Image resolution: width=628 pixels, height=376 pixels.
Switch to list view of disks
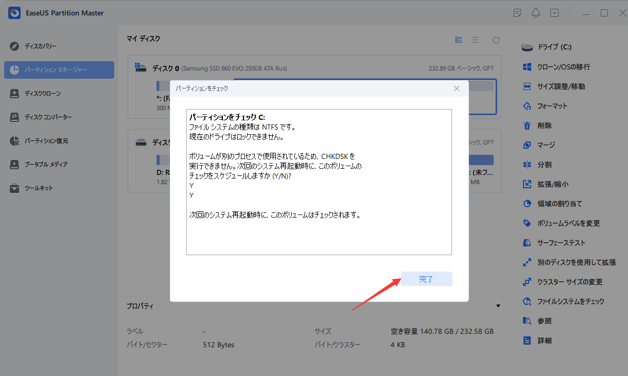pyautogui.click(x=475, y=39)
